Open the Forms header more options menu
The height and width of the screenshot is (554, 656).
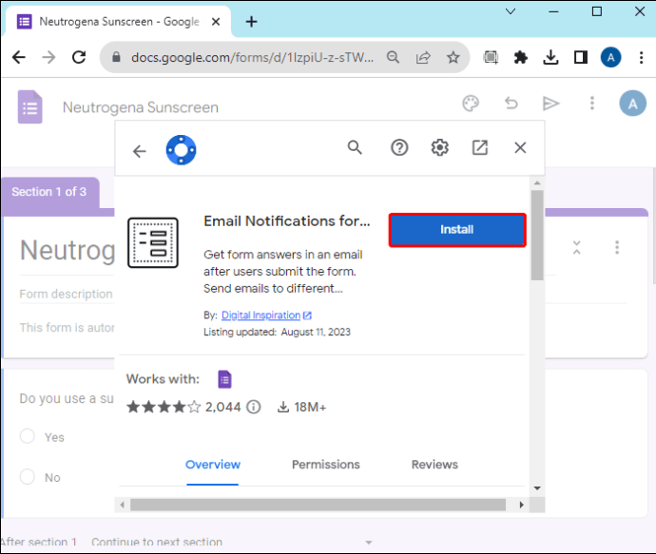[x=591, y=104]
